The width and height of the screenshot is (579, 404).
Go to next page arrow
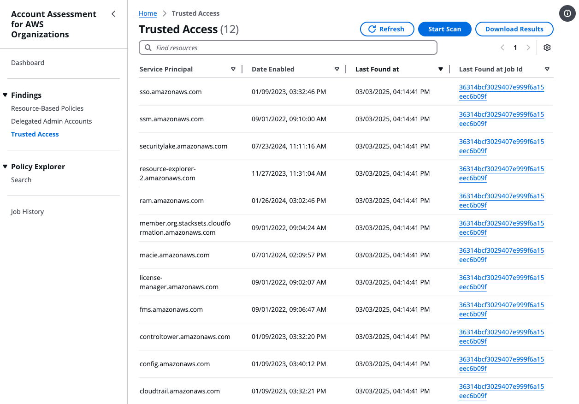point(528,48)
